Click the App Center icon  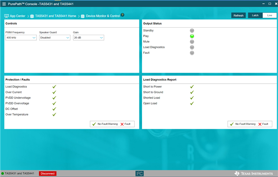click(7, 16)
